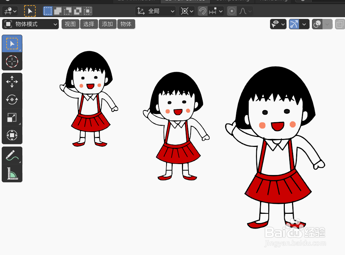Viewport: 345px width, 255px height.
Task: Open the overlay options dropdown arrow
Action: click(x=327, y=24)
